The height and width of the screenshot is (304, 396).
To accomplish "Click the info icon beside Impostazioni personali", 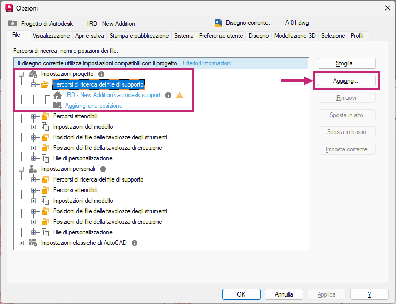I will pyautogui.click(x=103, y=169).
